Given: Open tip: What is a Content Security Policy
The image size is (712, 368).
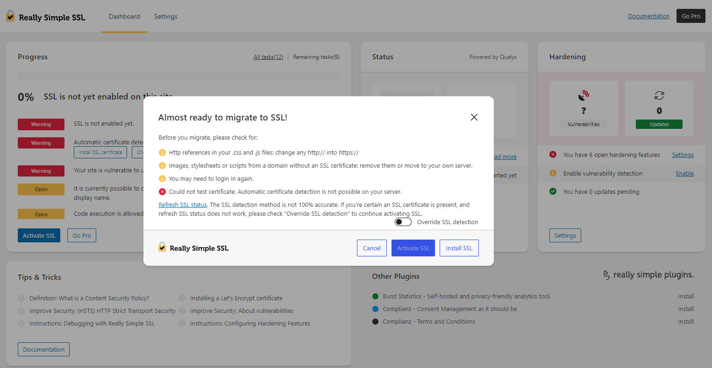Looking at the screenshot, I should pos(89,298).
